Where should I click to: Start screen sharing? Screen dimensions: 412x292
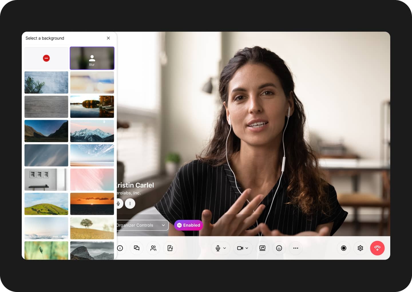click(x=262, y=248)
